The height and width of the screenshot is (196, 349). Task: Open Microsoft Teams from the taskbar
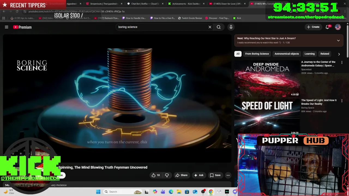(163, 192)
